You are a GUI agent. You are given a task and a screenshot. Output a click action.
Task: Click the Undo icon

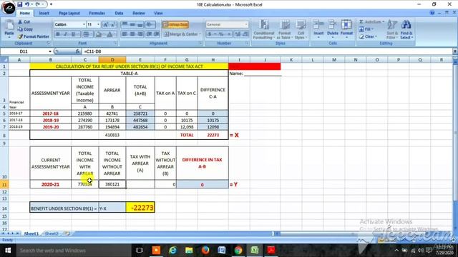pyautogui.click(x=27, y=4)
